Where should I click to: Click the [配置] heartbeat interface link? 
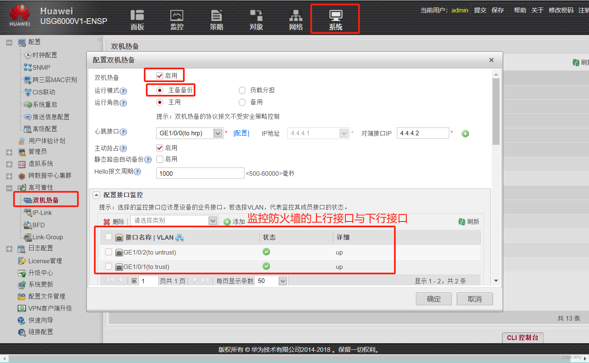pos(241,133)
